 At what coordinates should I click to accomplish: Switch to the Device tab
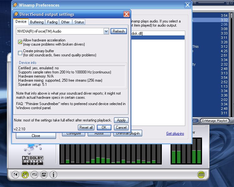[x=21, y=22]
